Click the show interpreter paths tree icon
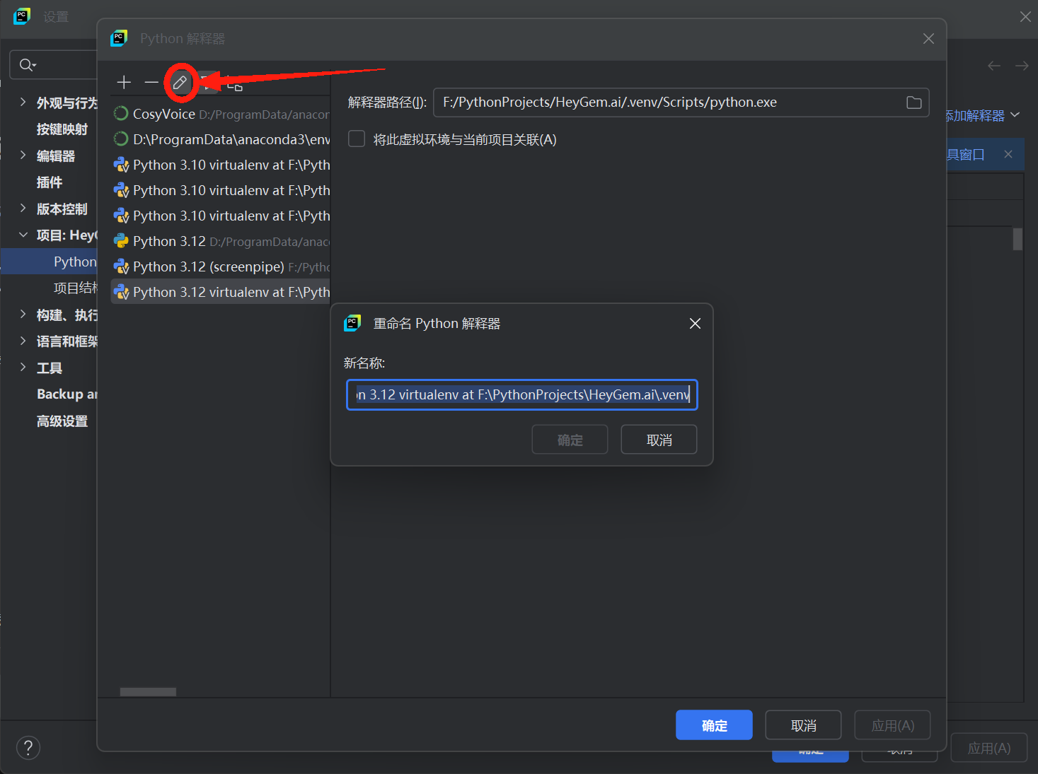 tap(235, 85)
